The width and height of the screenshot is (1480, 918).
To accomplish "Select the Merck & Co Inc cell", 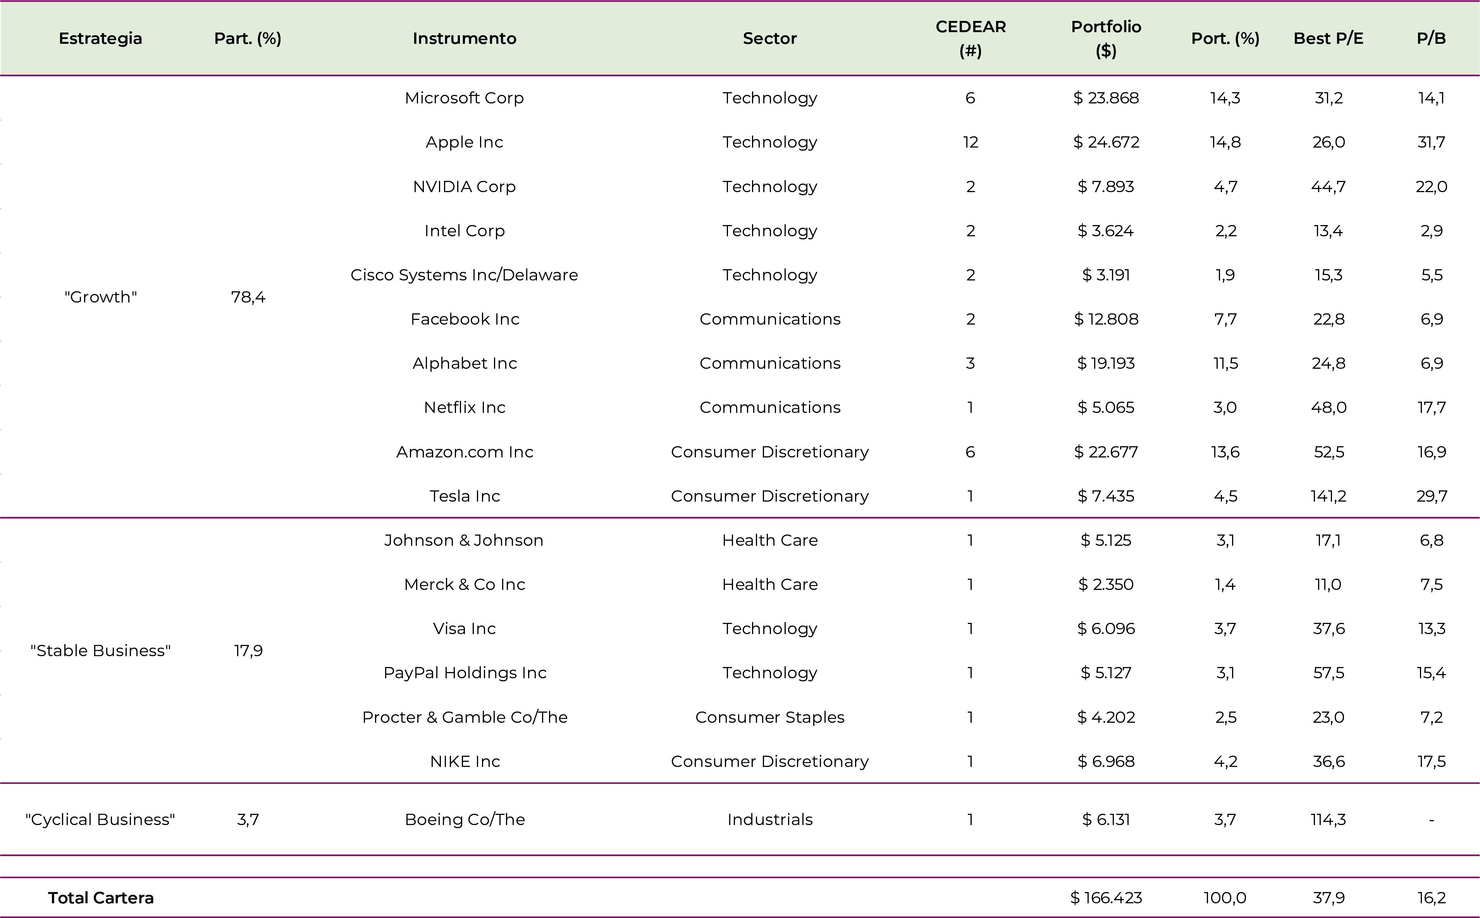I will coord(465,584).
